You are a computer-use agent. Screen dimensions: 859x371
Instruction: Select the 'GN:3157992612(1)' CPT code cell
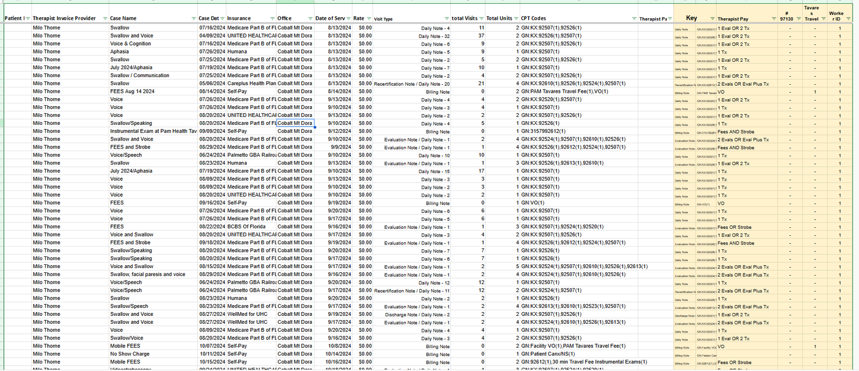point(579,131)
